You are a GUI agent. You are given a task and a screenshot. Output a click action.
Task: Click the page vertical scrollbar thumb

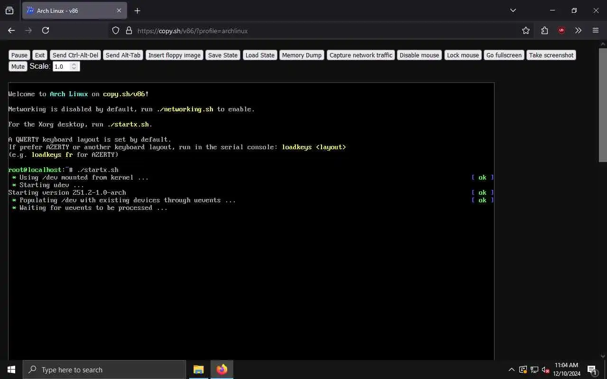pyautogui.click(x=603, y=104)
